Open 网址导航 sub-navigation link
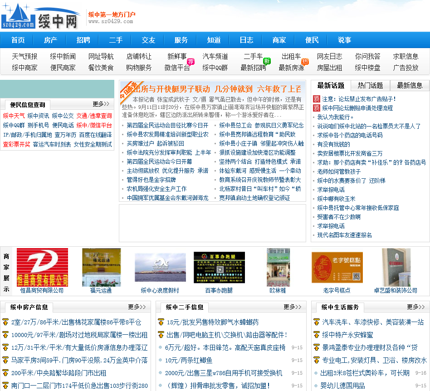Viewport: 430px width, 391px height. pos(101,57)
